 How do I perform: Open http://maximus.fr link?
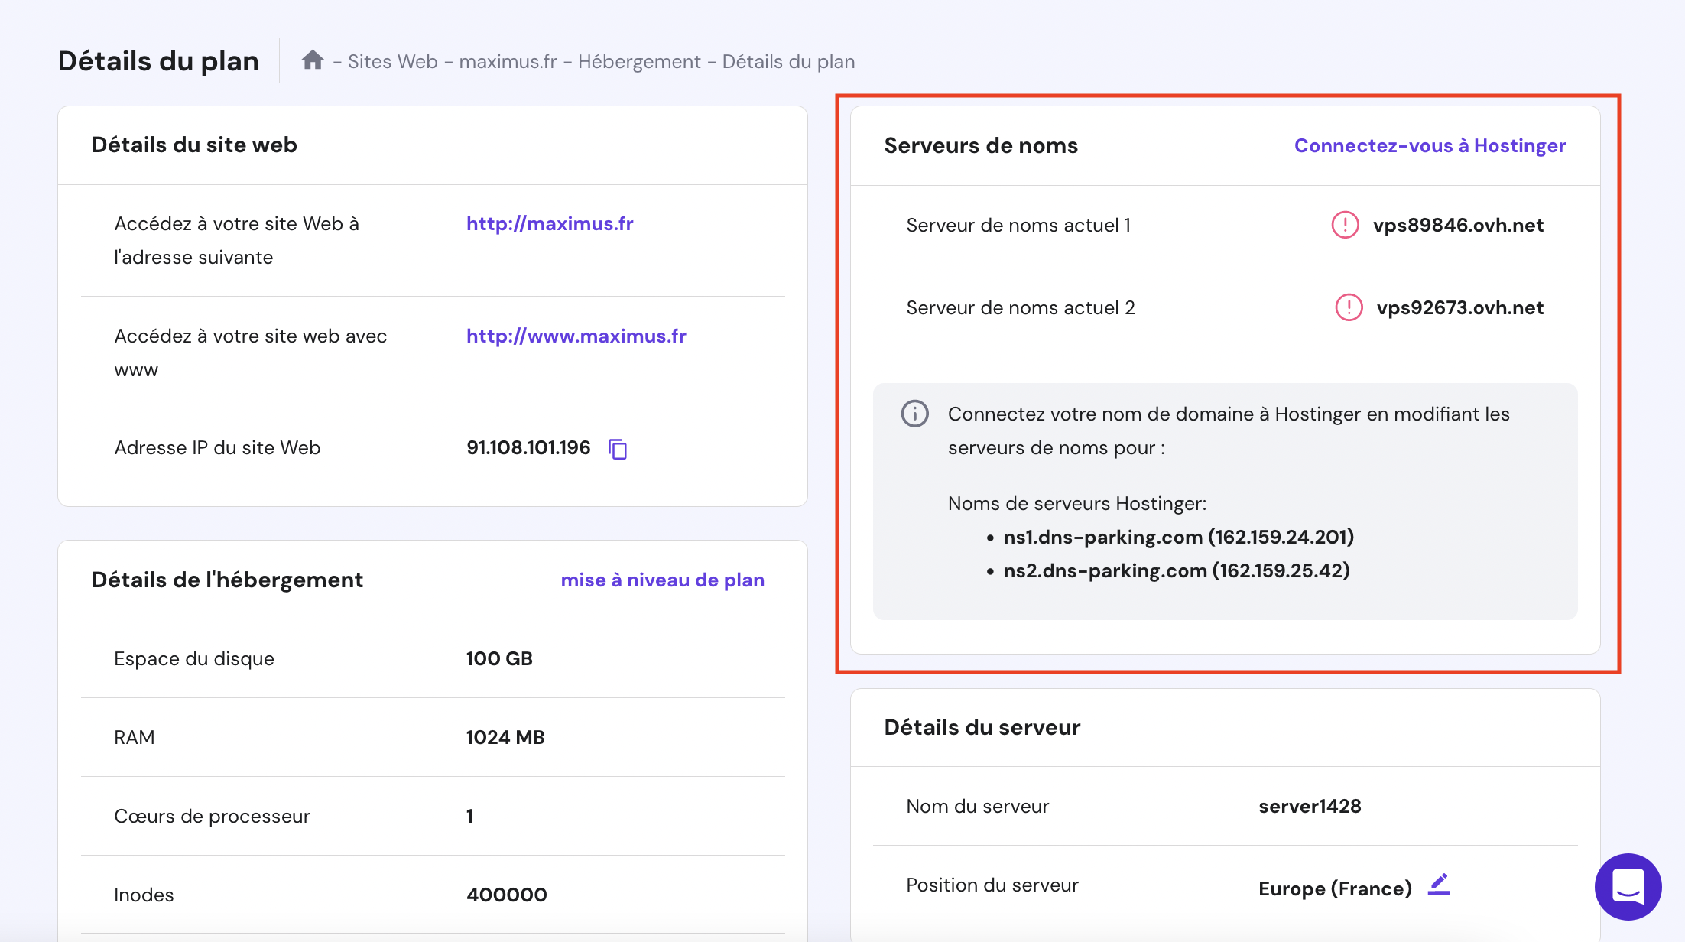coord(550,223)
